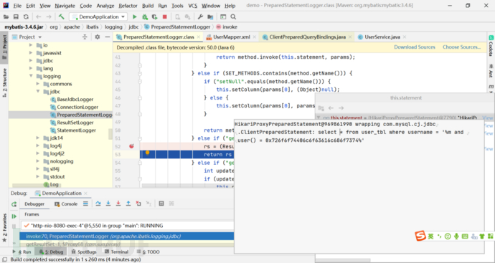495x263 pixels.
Task: Toggle the Codota side panel button
Action: [491, 45]
